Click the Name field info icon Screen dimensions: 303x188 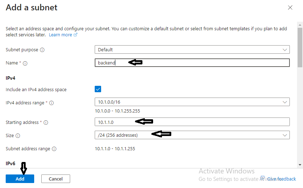(x=25, y=63)
